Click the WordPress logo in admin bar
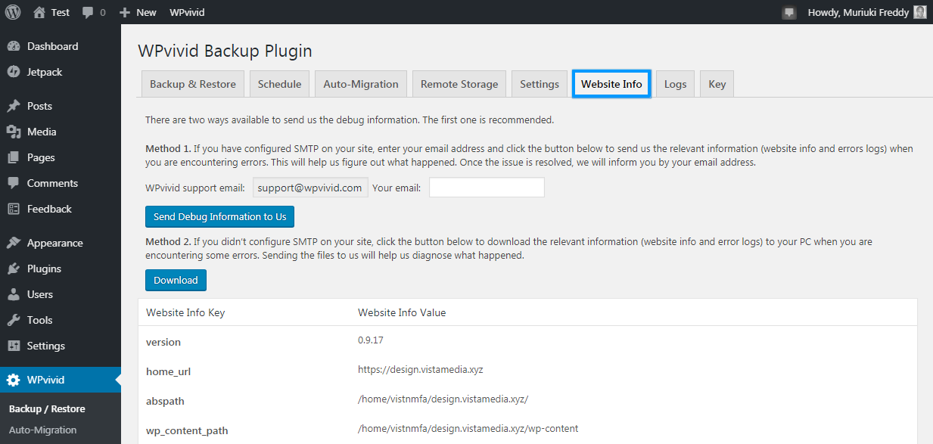The height and width of the screenshot is (444, 933). (x=13, y=12)
